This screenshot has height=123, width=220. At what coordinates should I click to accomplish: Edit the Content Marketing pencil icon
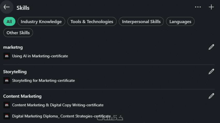[x=211, y=96]
